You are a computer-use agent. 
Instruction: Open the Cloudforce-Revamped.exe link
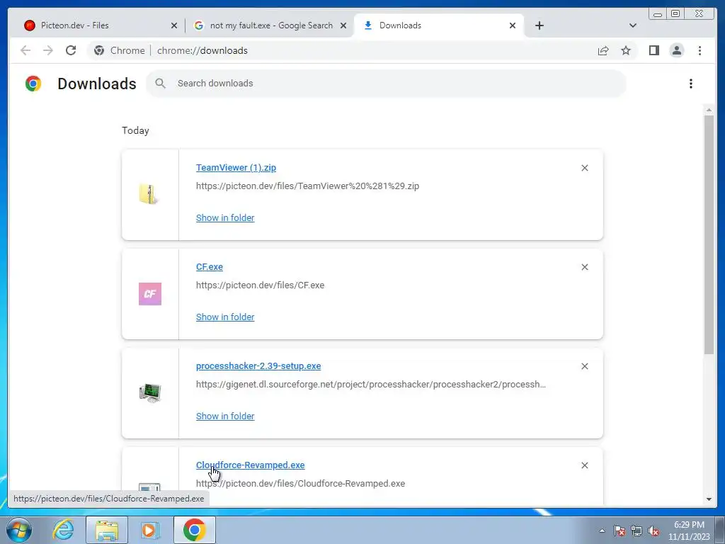point(250,465)
